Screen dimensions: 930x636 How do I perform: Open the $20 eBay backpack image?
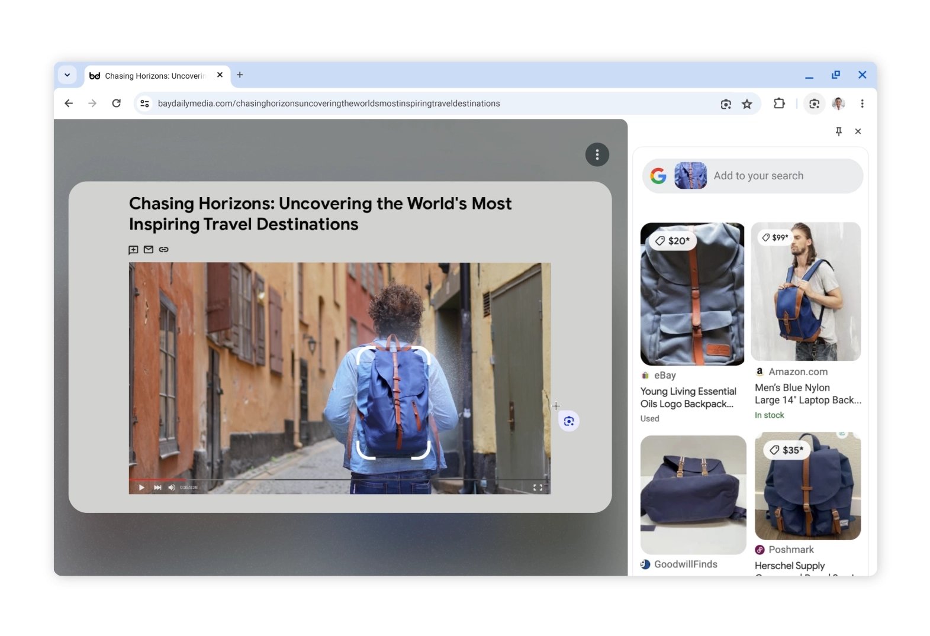[x=692, y=294]
